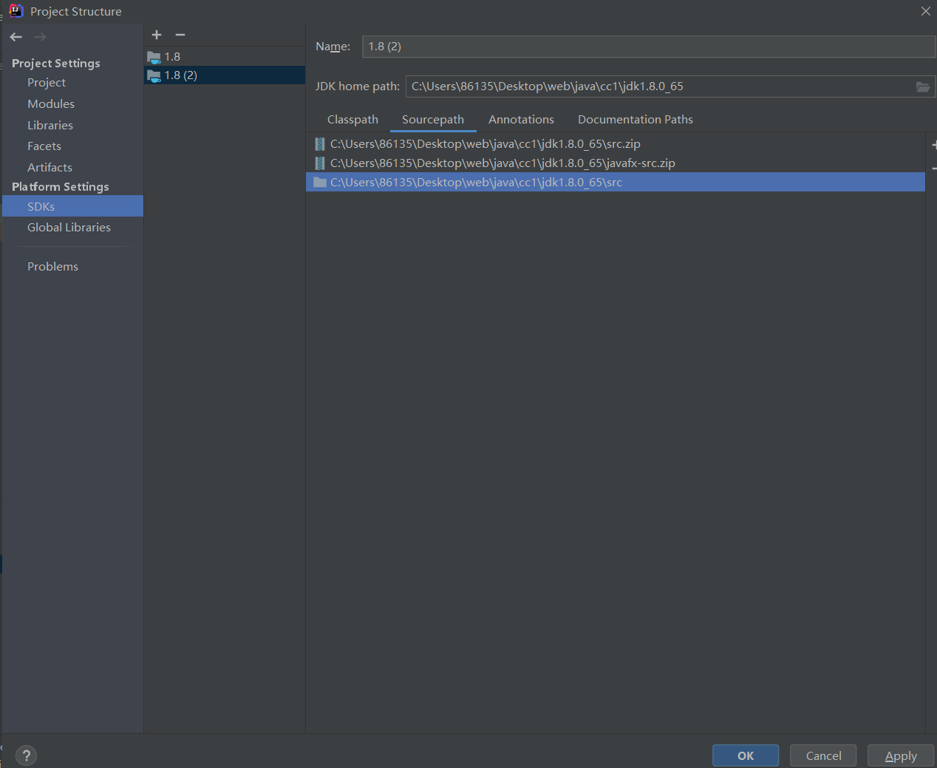Select the src.zip sourcepath entry
The height and width of the screenshot is (768, 937).
click(x=615, y=144)
